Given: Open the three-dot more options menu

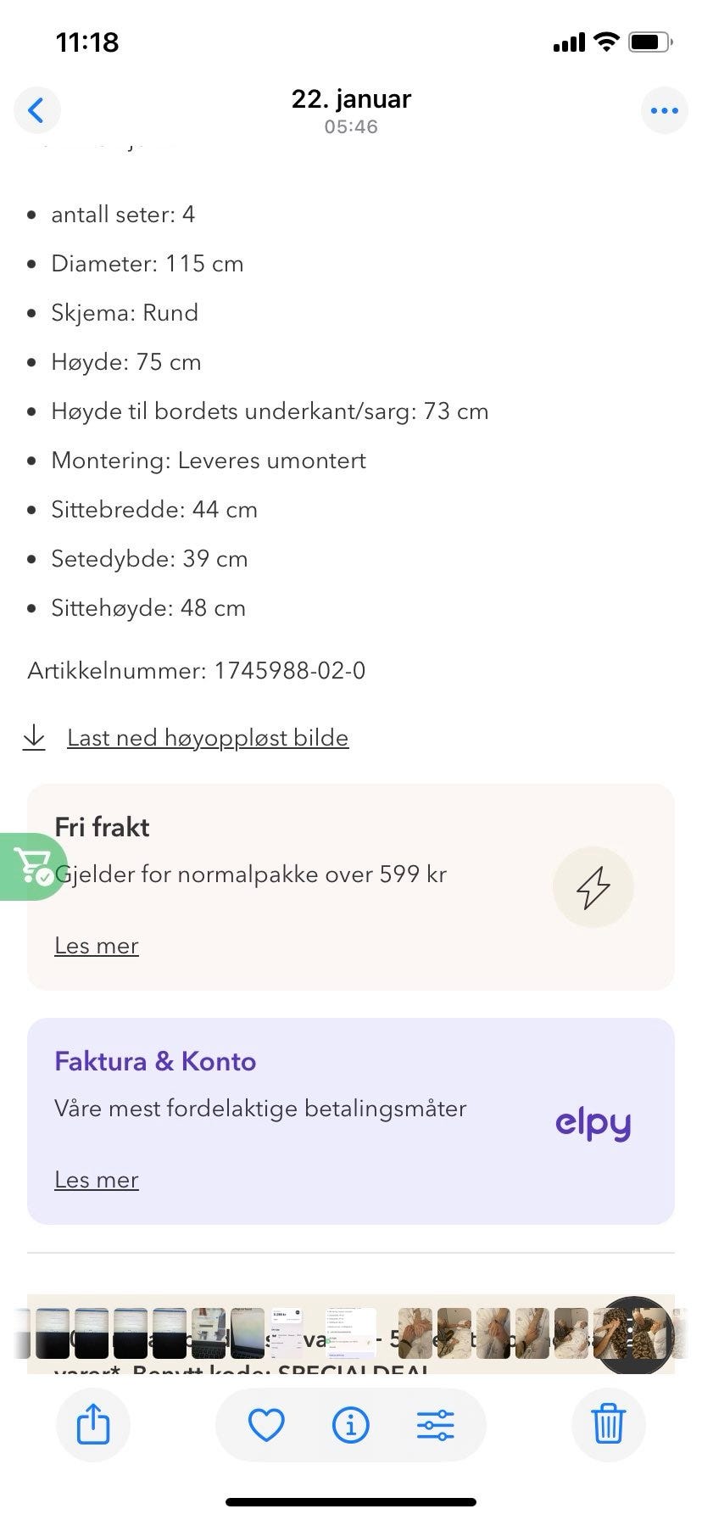Looking at the screenshot, I should [664, 110].
